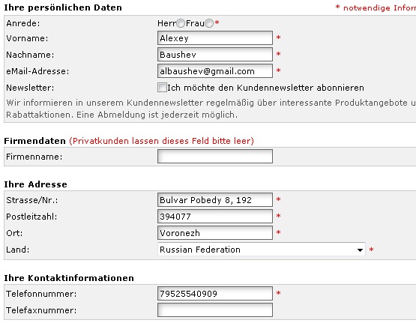Focus the Vorname field containing Alexey
416x329 pixels.
pos(215,38)
